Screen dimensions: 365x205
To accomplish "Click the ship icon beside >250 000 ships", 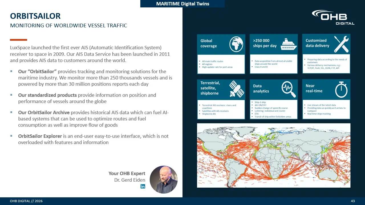I will 289,44.
